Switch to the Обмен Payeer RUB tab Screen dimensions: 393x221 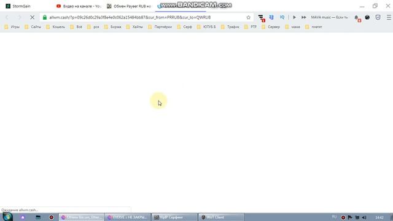130,6
